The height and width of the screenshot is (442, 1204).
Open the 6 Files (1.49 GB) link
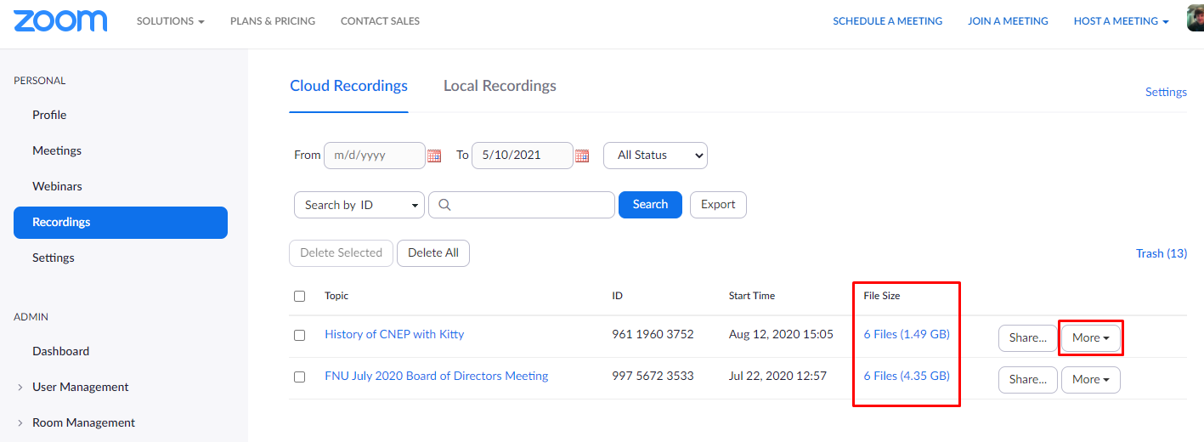(907, 334)
